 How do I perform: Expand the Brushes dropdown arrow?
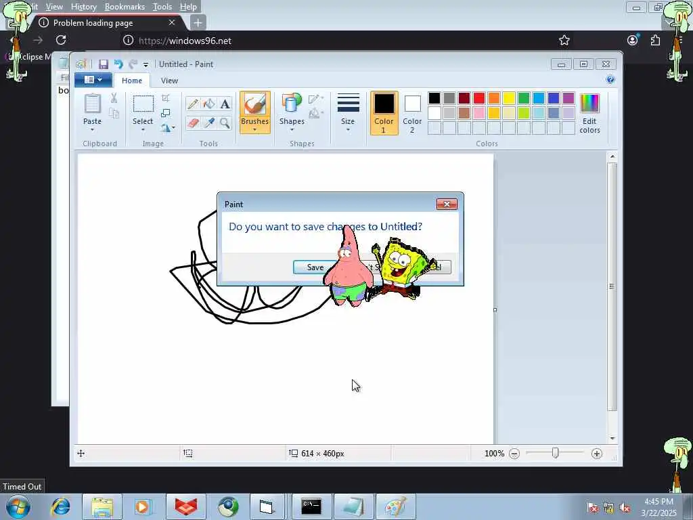[255, 130]
